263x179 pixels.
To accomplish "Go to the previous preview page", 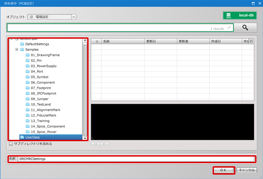I will click(x=96, y=144).
